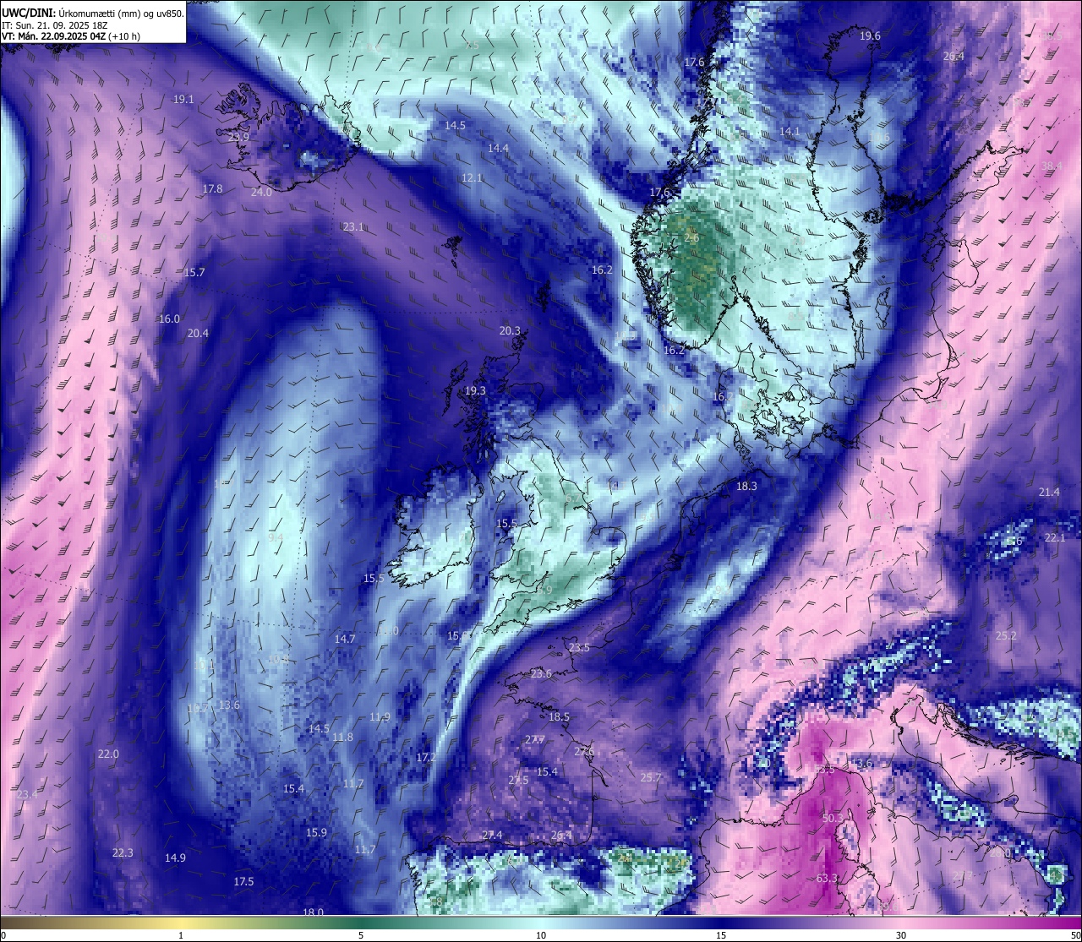1082x942 pixels.
Task: Click the colour scale tick label 1
Action: [181, 935]
